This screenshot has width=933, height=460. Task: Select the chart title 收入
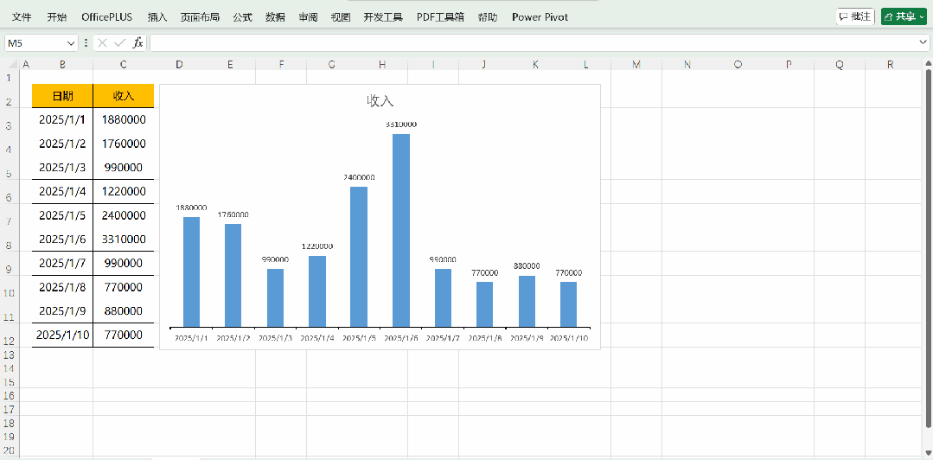380,101
